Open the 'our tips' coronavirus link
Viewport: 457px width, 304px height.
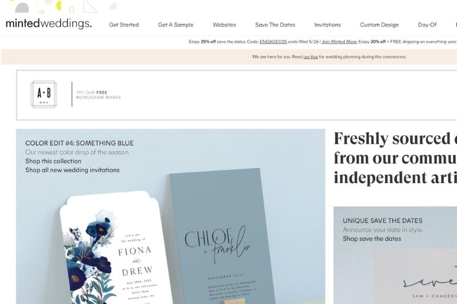[310, 56]
